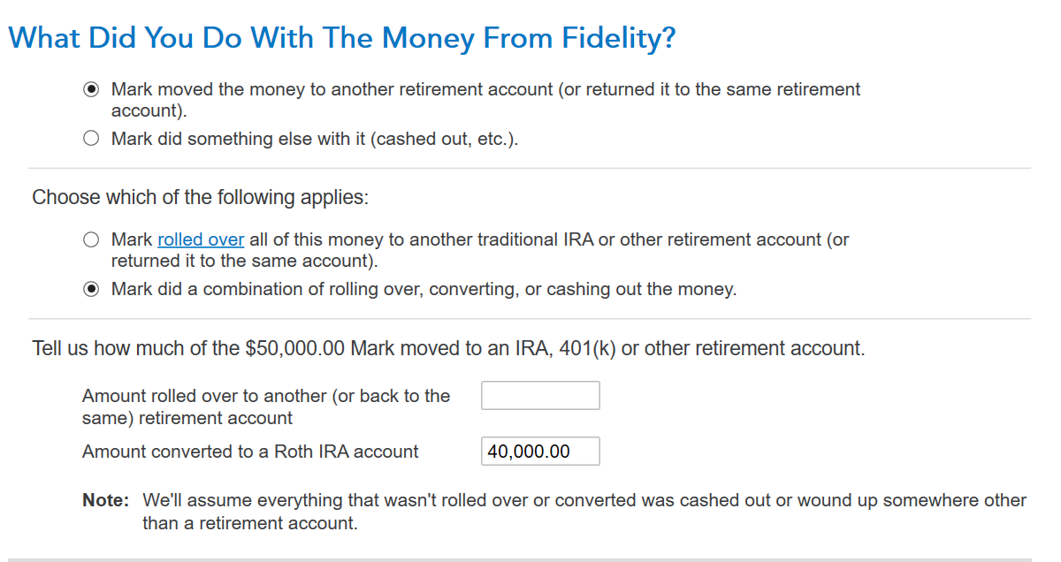Click the empty "Amount rolled over" input box
Image resolution: width=1061 pixels, height=562 pixels.
click(x=540, y=395)
